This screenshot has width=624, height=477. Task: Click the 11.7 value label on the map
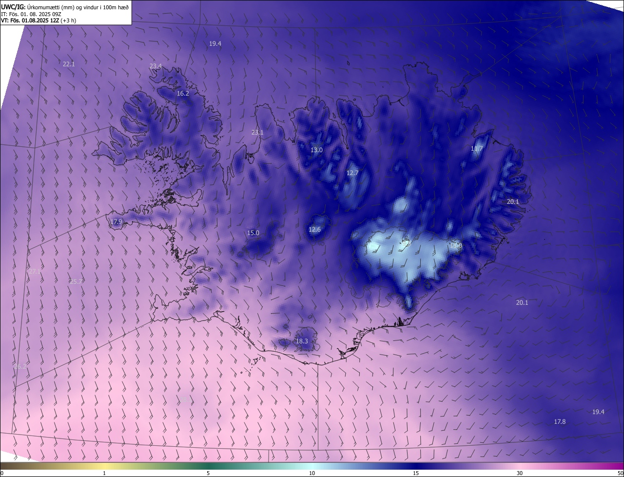tap(477, 148)
